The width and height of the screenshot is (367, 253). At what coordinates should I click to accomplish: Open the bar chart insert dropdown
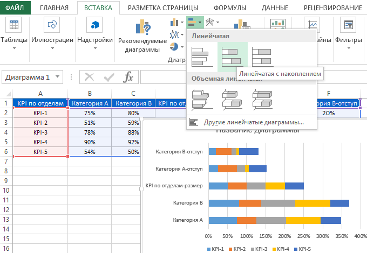tap(195, 22)
